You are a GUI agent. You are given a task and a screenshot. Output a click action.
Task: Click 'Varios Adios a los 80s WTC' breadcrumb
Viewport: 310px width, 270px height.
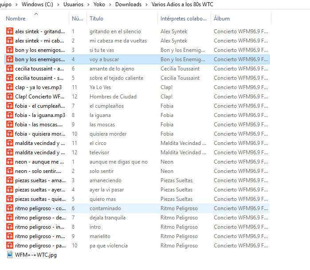182,4
